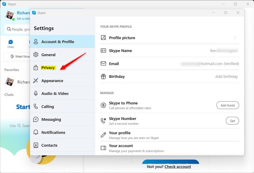Click Add birthday
This screenshot has height=173, width=254.
(x=226, y=77)
